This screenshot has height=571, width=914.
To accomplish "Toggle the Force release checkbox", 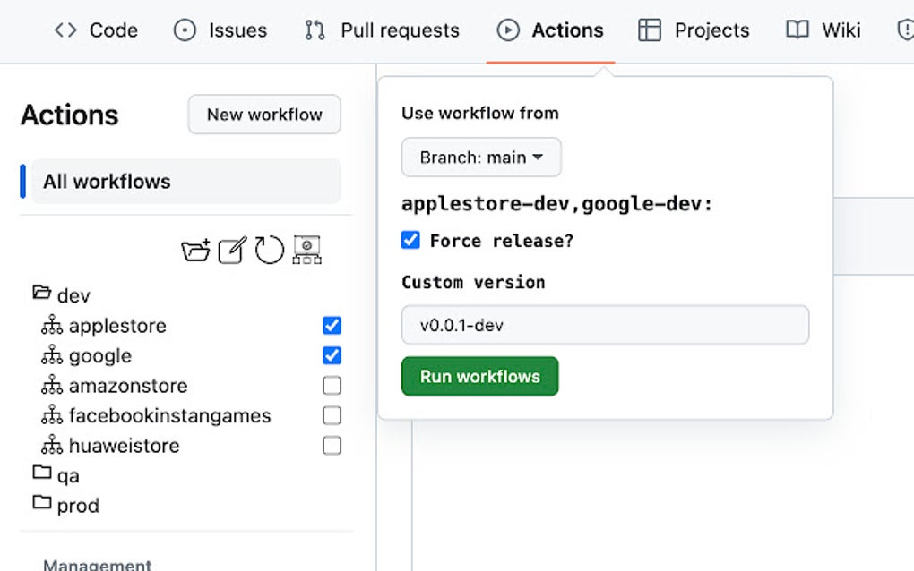I will point(410,241).
